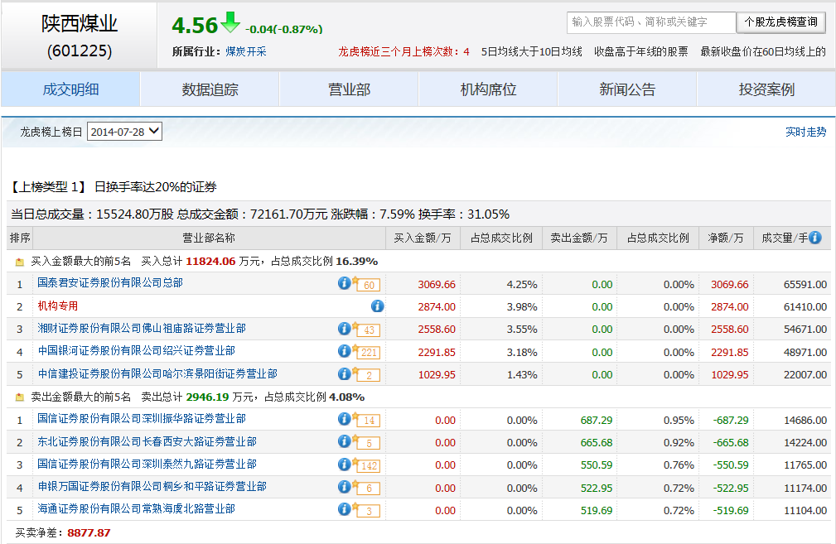Click the stock search input field

(651, 22)
